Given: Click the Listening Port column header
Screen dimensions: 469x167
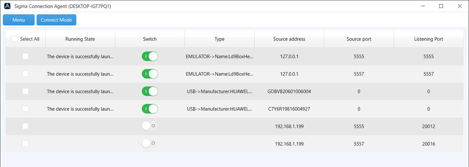Looking at the screenshot, I should 429,39.
